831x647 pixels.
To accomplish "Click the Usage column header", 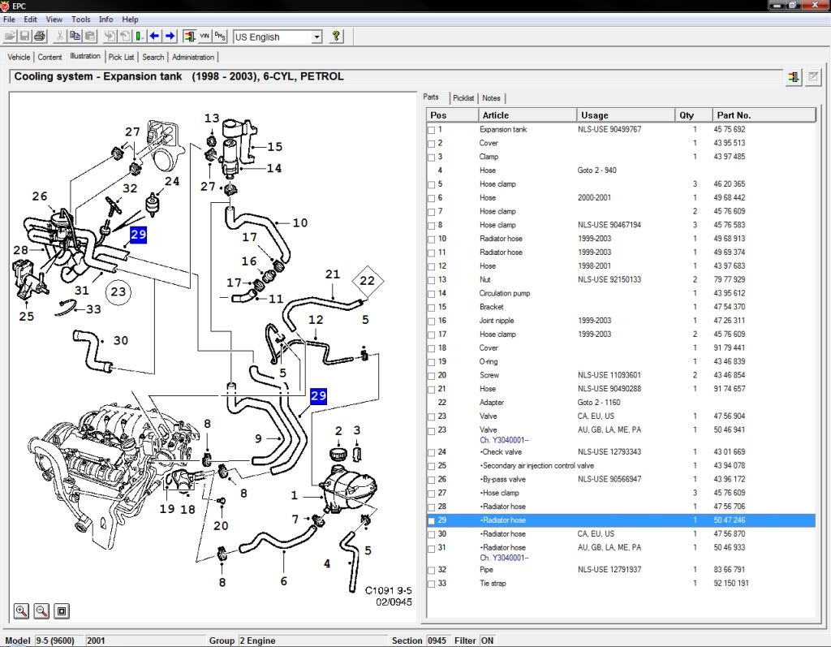I will click(626, 115).
